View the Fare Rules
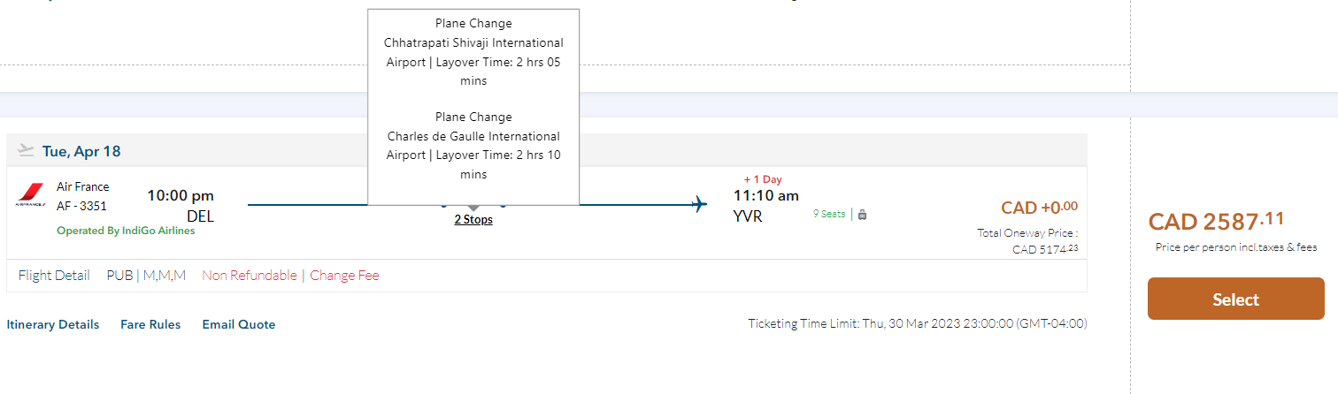 (x=150, y=324)
